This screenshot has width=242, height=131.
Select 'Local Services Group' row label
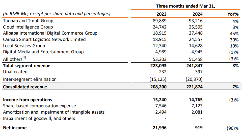coord(24,46)
